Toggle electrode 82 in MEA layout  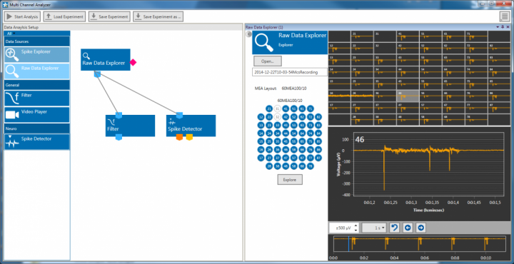pos(318,117)
